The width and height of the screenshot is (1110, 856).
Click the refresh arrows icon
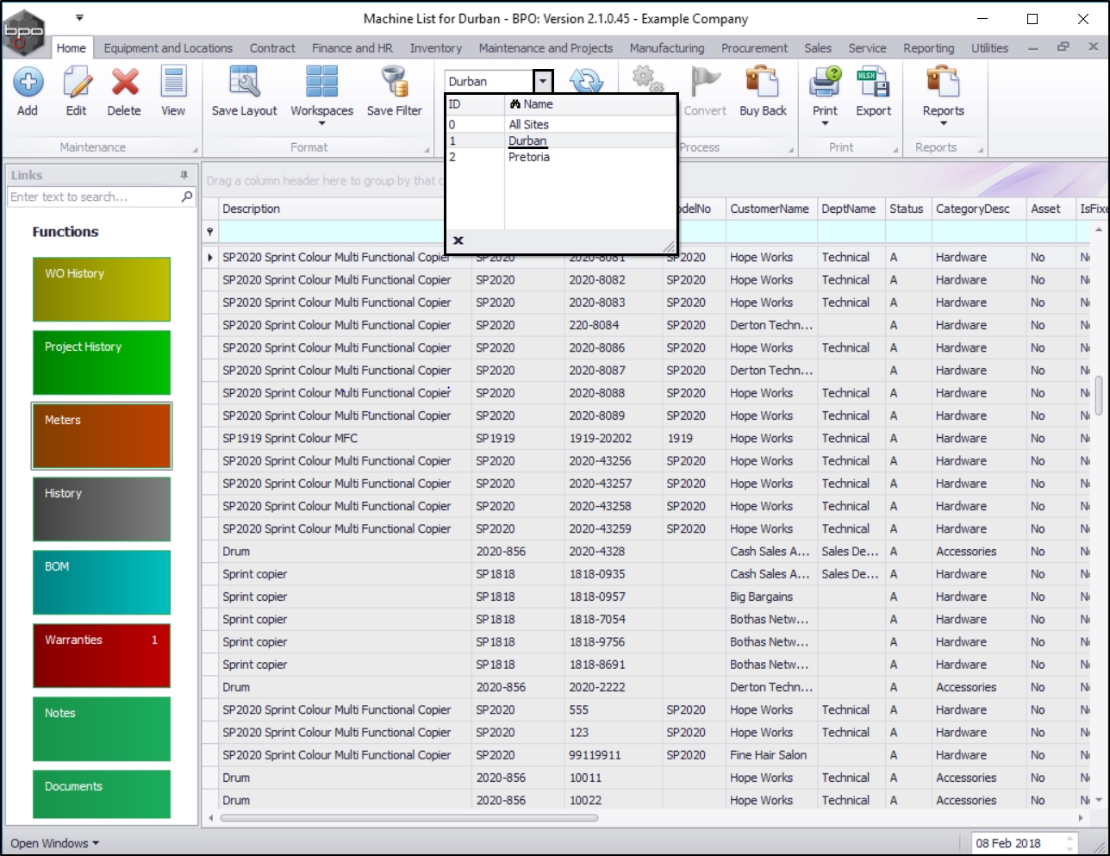coord(586,81)
